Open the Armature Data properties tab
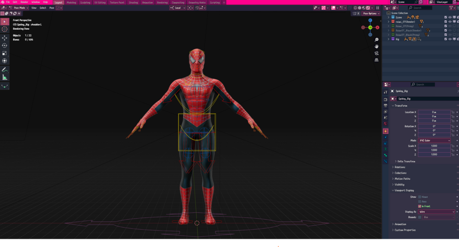 coord(385,149)
